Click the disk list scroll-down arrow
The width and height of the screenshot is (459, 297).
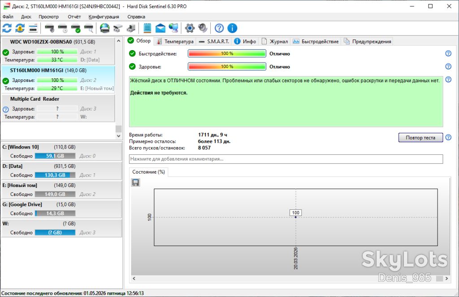coord(118,136)
